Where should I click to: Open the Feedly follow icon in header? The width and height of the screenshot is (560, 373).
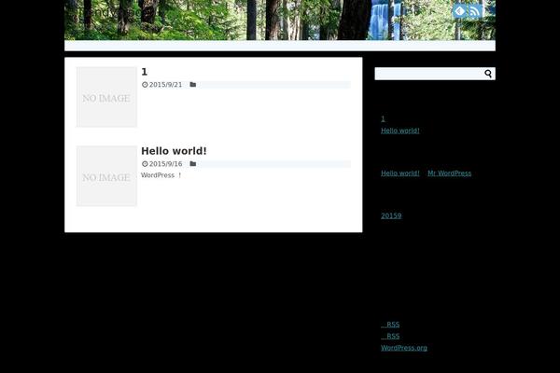(x=459, y=11)
